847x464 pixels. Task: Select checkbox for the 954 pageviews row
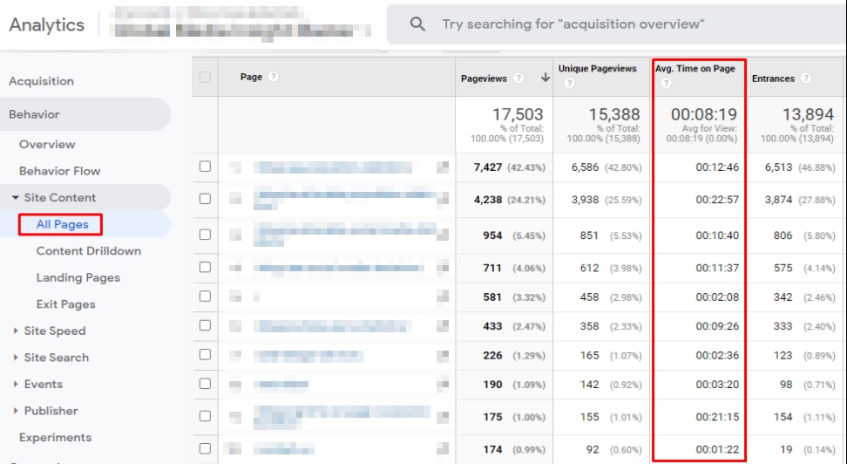coord(205,235)
